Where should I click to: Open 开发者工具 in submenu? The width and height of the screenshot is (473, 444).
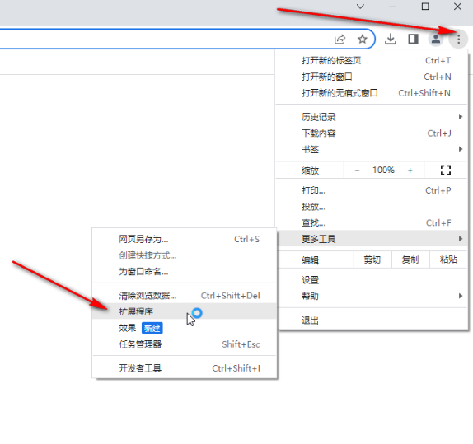tap(185, 368)
